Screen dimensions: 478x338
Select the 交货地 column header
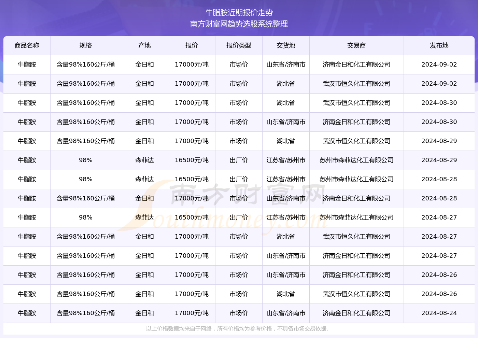point(286,45)
